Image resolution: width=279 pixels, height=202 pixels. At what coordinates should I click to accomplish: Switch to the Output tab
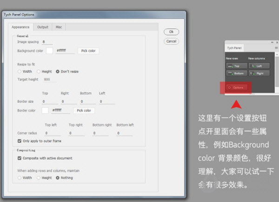[43, 27]
